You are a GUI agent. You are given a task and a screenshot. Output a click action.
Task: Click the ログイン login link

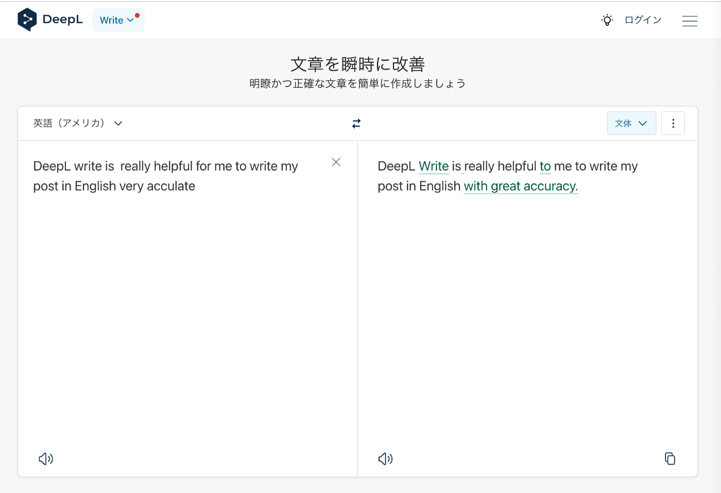[x=643, y=20]
